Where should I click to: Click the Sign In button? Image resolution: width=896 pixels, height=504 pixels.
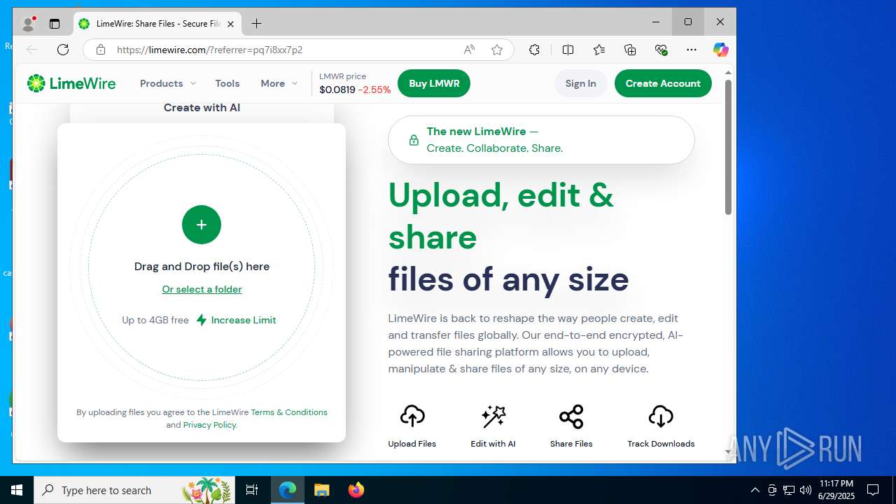581,83
